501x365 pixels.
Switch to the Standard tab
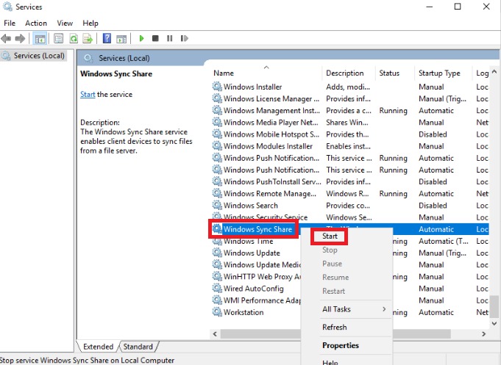[138, 347]
